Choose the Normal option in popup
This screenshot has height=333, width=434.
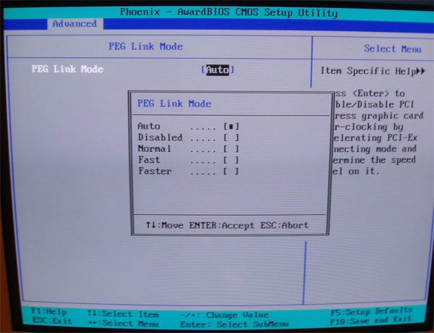[x=188, y=149]
